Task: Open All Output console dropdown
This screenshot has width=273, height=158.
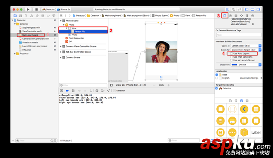Action: 66,140
